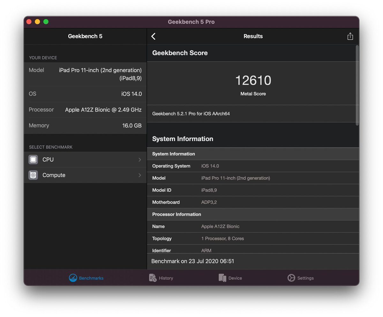Viewport: 383px width, 317px height.
Task: Switch to the History tab label
Action: [166, 278]
